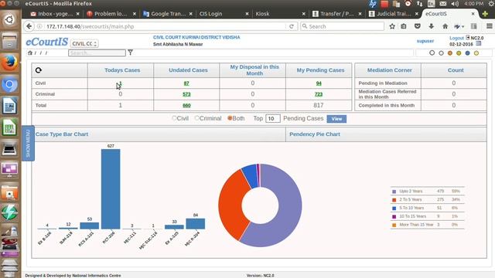The height and width of the screenshot is (278, 495).
Task: Select the Both radio button
Action: coord(230,118)
